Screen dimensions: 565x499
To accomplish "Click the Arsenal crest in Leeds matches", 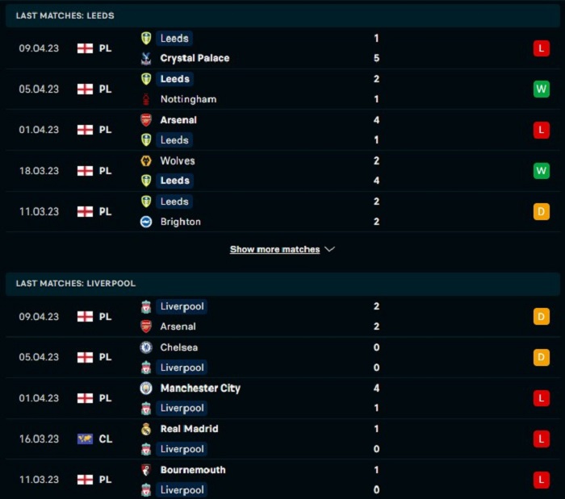I will pyautogui.click(x=146, y=120).
